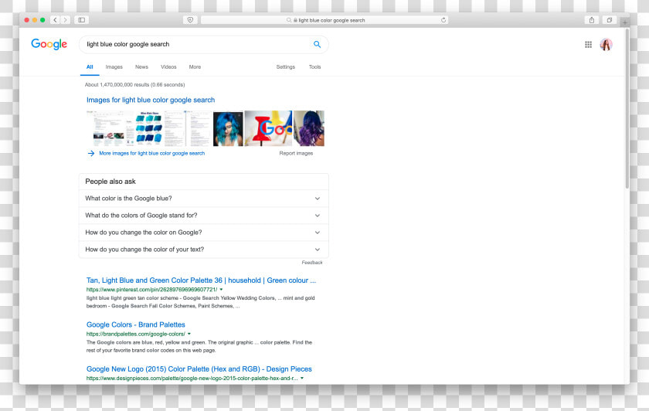Image resolution: width=649 pixels, height=411 pixels.
Task: Switch to the Images tab
Action: click(x=114, y=67)
